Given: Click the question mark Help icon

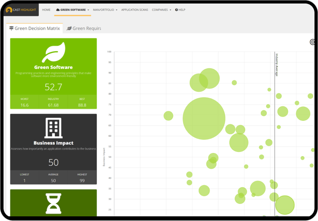Looking at the screenshot, I should pos(176,10).
